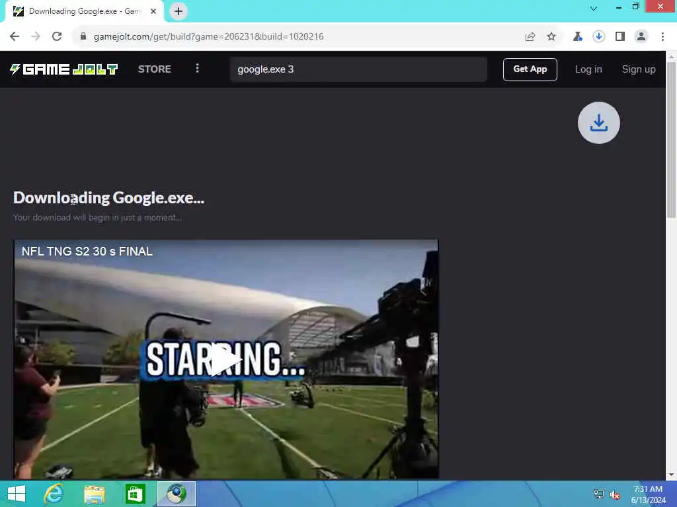The image size is (677, 507).
Task: Play the NFL TNG video ad
Action: pos(225,360)
